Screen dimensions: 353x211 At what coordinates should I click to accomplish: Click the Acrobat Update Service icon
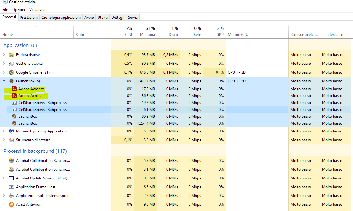[x=12, y=178]
